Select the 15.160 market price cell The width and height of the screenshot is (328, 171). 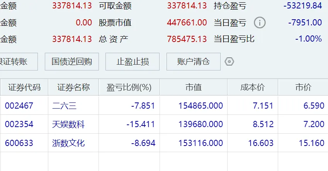pyautogui.click(x=311, y=143)
